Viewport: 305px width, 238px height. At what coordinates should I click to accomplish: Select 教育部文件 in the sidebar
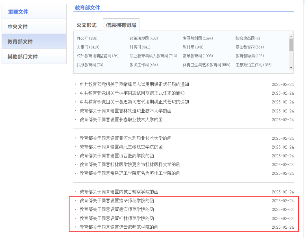tap(20, 42)
